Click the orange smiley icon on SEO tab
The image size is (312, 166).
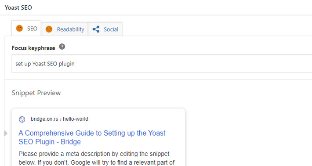coord(19,28)
